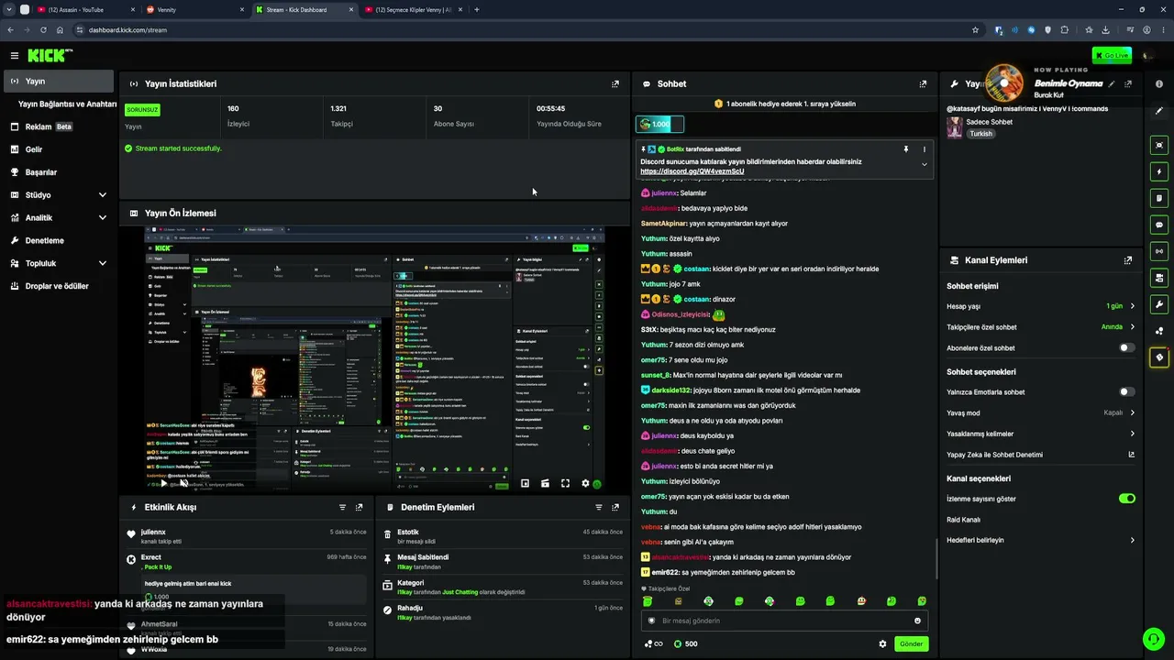Screen dimensions: 1174x660
Task: Filter the Denetim Eylemleri list
Action: coord(599,508)
